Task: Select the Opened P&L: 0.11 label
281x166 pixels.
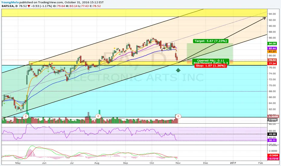Action: click(210, 61)
